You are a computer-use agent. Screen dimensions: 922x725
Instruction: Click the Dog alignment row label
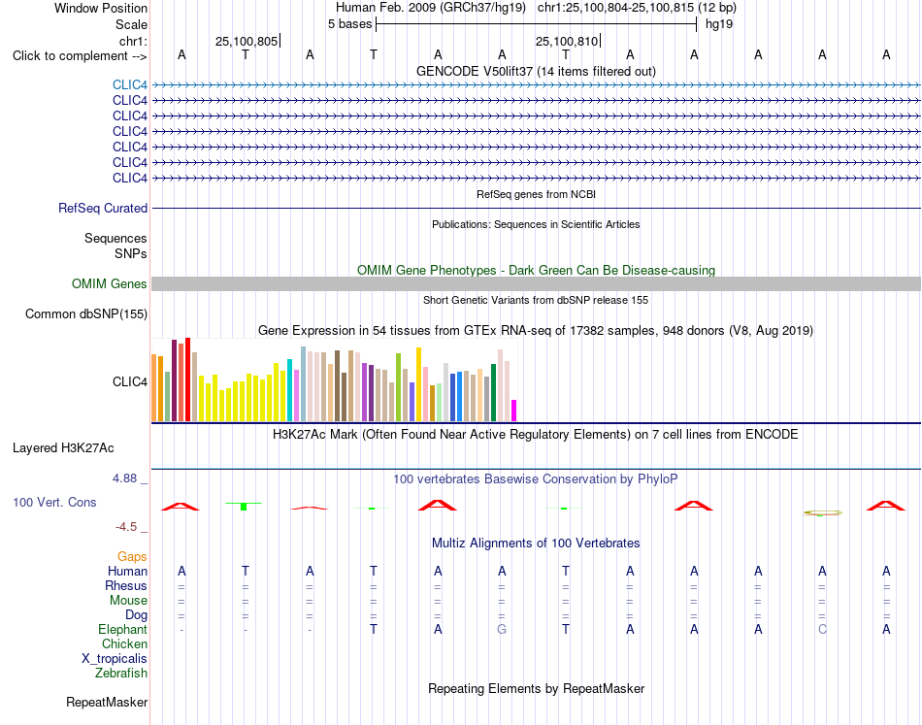(137, 615)
